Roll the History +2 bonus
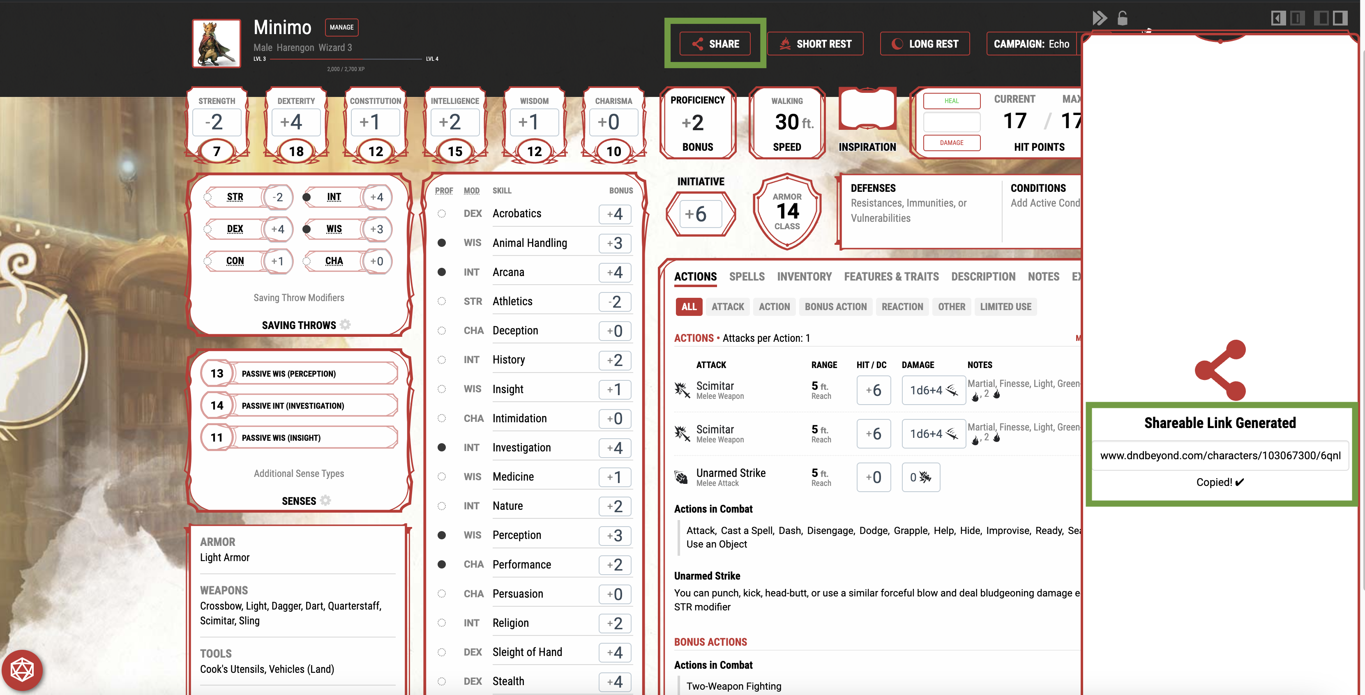The image size is (1365, 695). [615, 360]
